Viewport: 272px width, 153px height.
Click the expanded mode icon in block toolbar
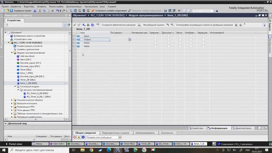click(x=93, y=25)
